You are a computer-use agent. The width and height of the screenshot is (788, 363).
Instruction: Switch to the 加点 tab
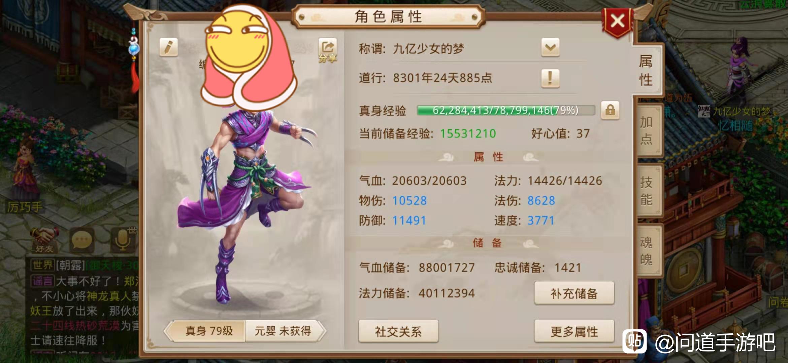pyautogui.click(x=647, y=130)
